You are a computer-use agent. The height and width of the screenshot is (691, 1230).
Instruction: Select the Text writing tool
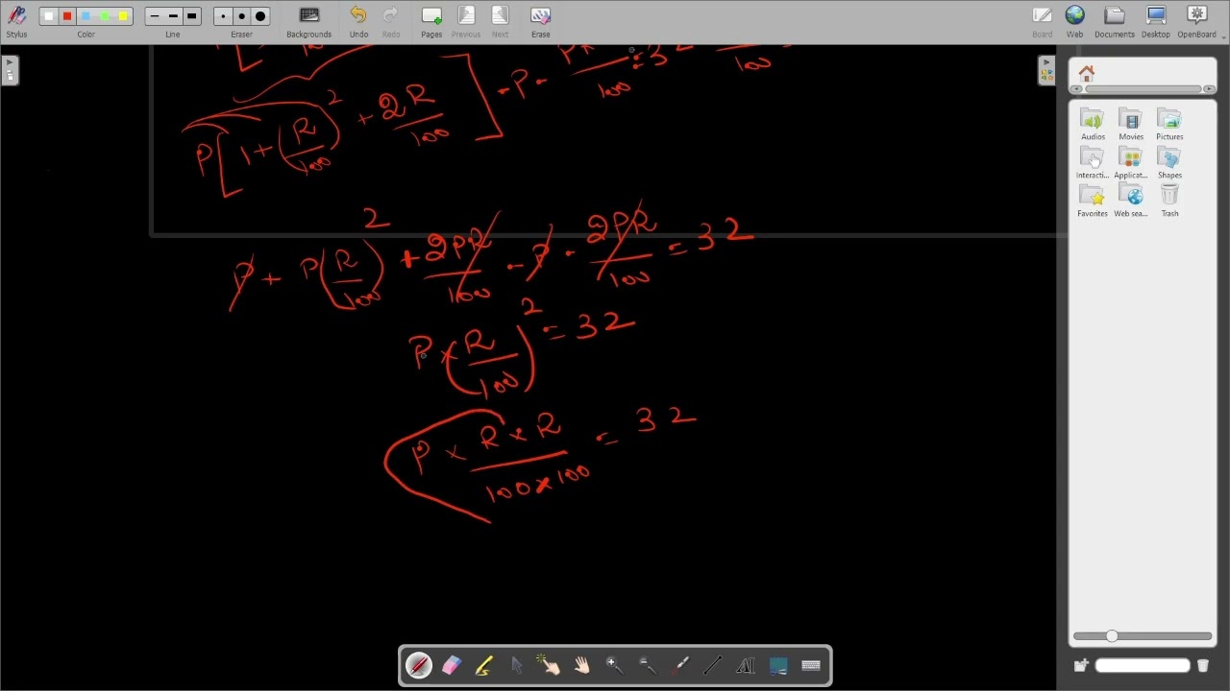[746, 665]
